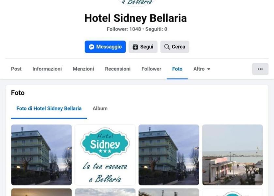Click the Segui follow icon
The height and width of the screenshot is (196, 274).
pyautogui.click(x=135, y=47)
